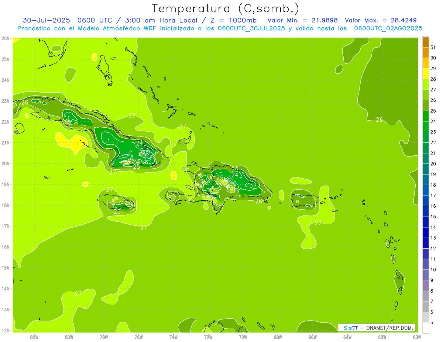The width and height of the screenshot is (443, 342).
Task: Click the white legend swatch below 5
Action: point(426,328)
